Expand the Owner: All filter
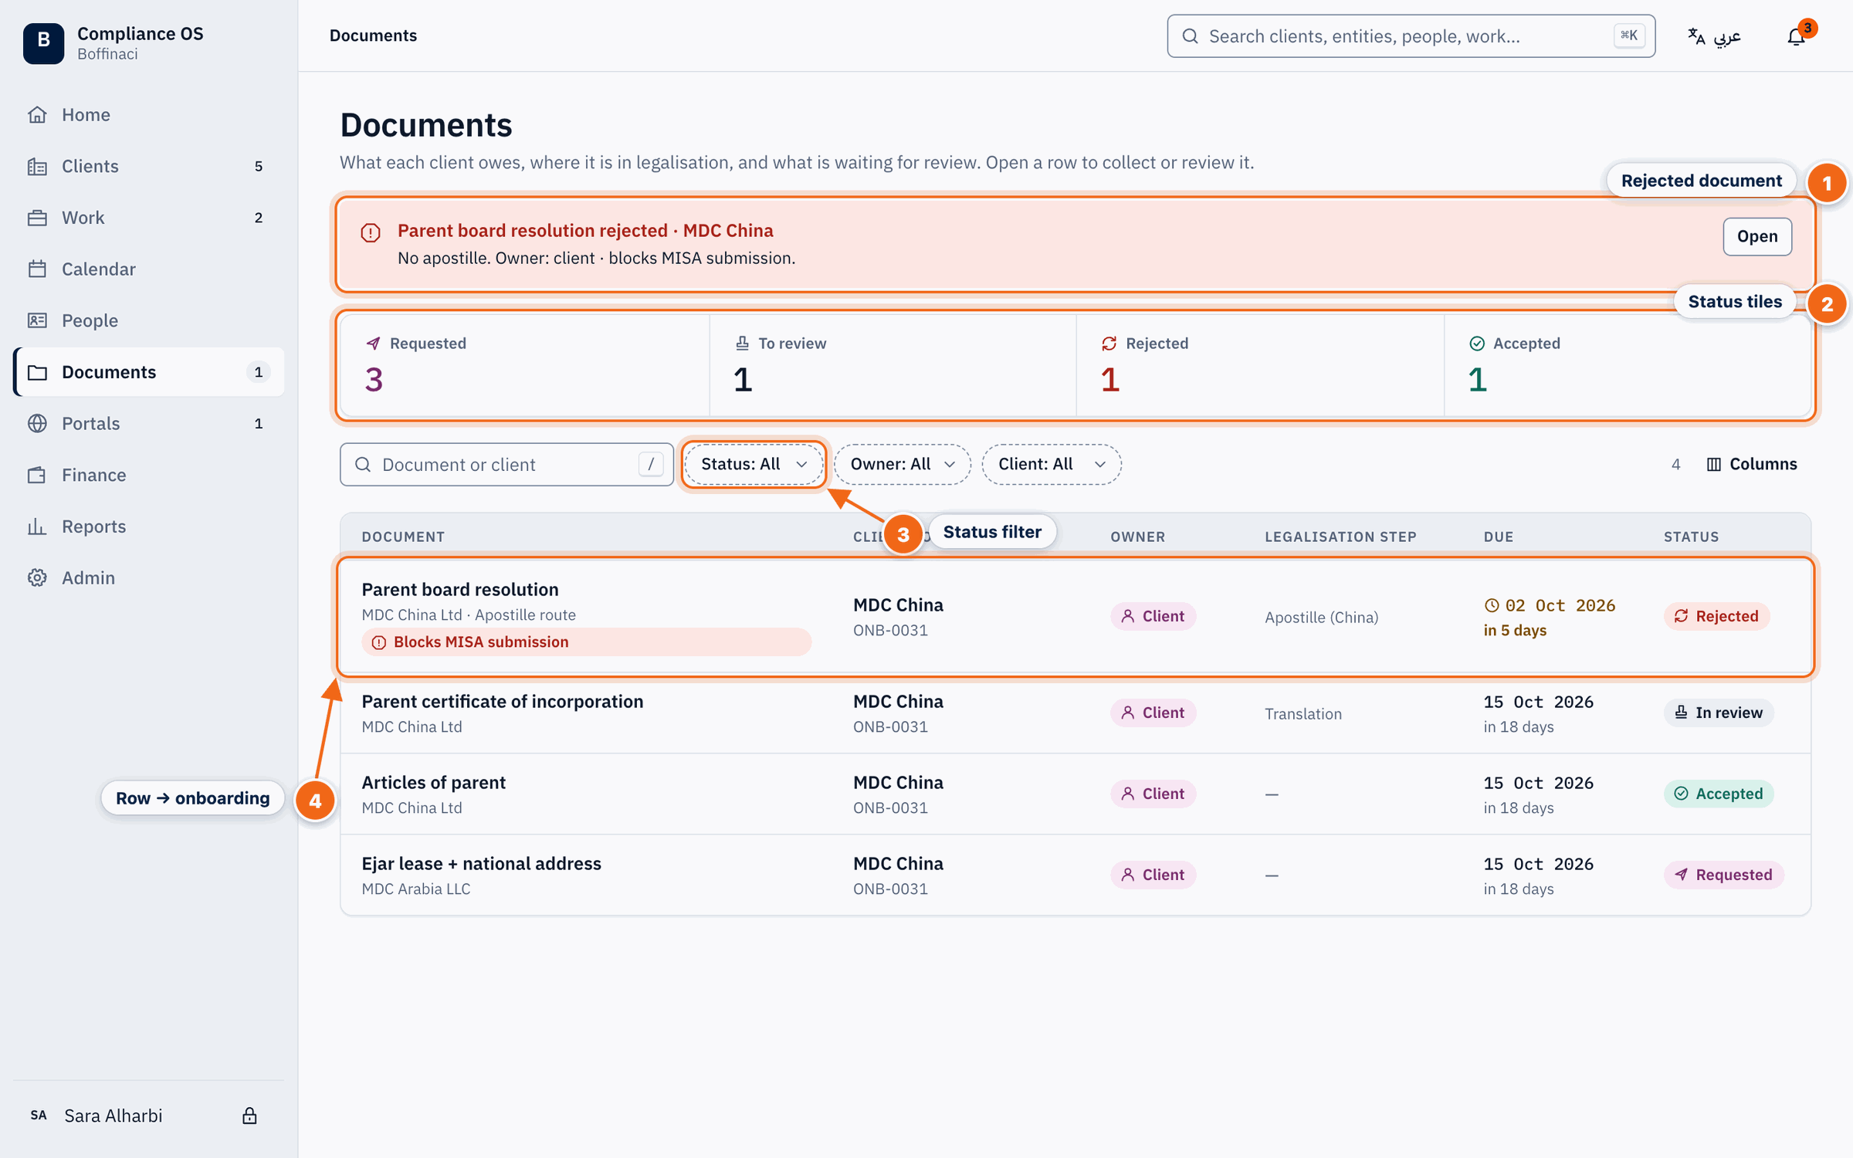The width and height of the screenshot is (1853, 1158). click(902, 464)
